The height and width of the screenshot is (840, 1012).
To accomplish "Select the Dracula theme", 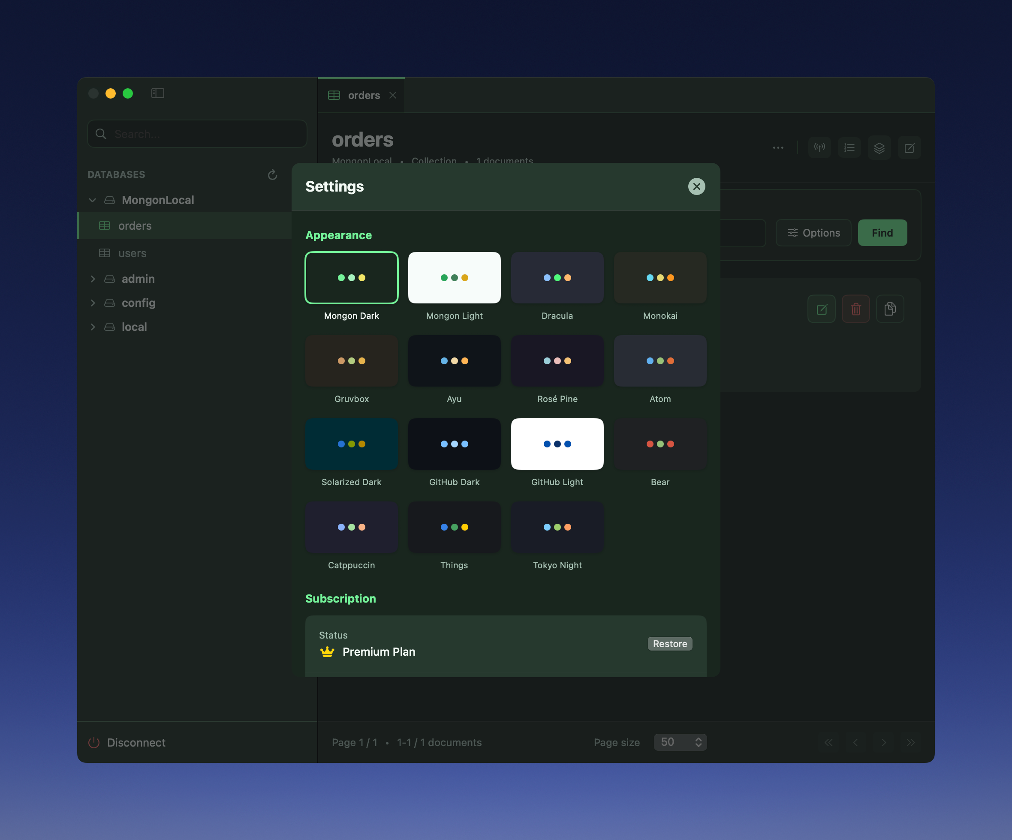I will (x=557, y=278).
